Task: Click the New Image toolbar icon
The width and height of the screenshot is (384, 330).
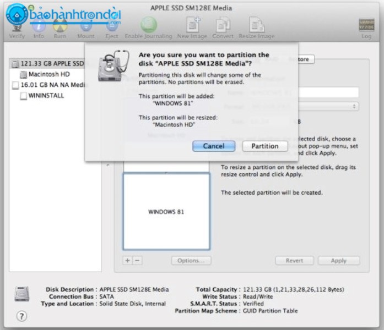Action: pos(193,24)
